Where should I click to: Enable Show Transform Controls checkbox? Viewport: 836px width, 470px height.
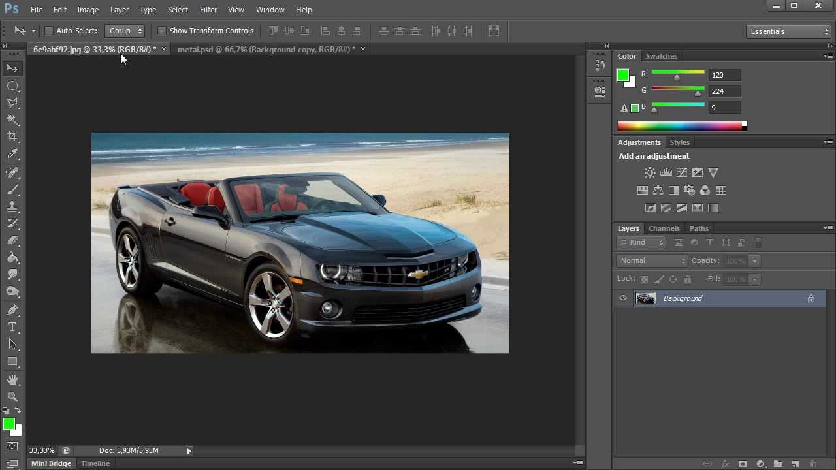(162, 31)
